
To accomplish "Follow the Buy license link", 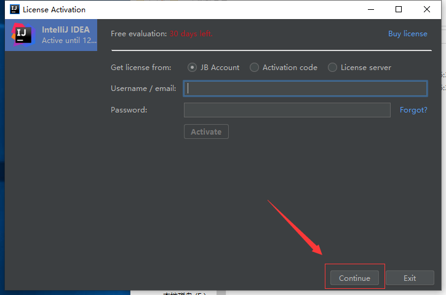I will [407, 34].
